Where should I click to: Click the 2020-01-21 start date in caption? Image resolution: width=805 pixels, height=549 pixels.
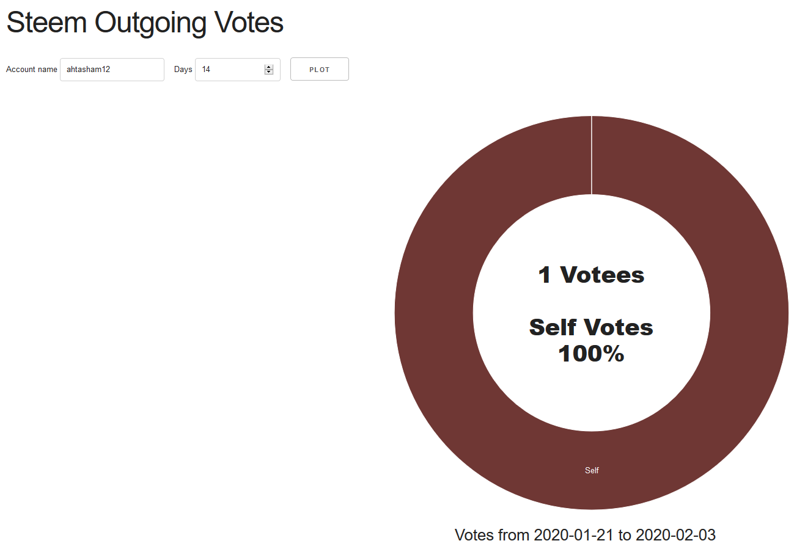pos(574,535)
